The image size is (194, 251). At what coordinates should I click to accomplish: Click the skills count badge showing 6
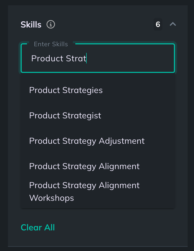158,24
